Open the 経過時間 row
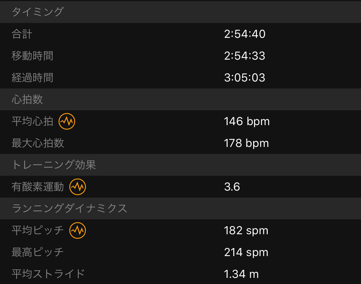 [x=180, y=78]
